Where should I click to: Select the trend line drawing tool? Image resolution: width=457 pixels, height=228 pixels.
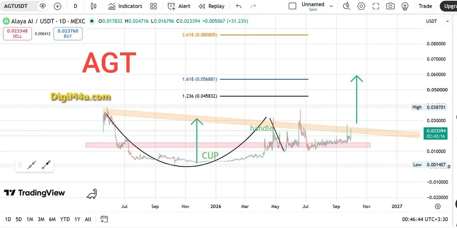[x=32, y=165]
